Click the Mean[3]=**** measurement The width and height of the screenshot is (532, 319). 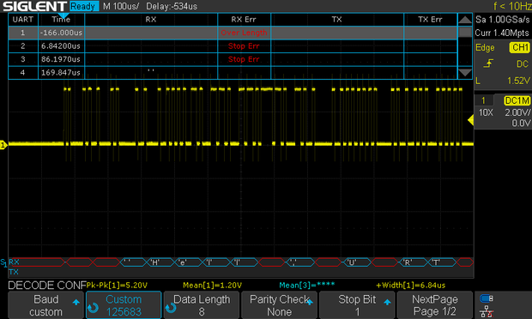[x=307, y=286]
